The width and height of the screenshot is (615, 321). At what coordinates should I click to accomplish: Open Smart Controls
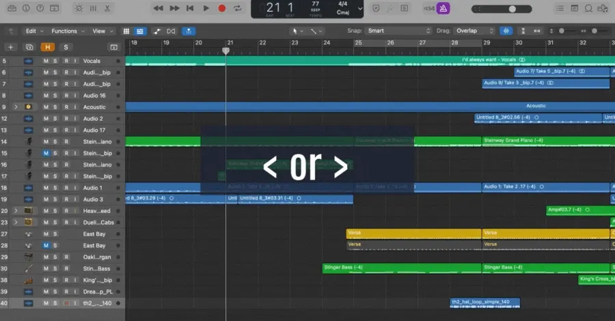tap(79, 8)
